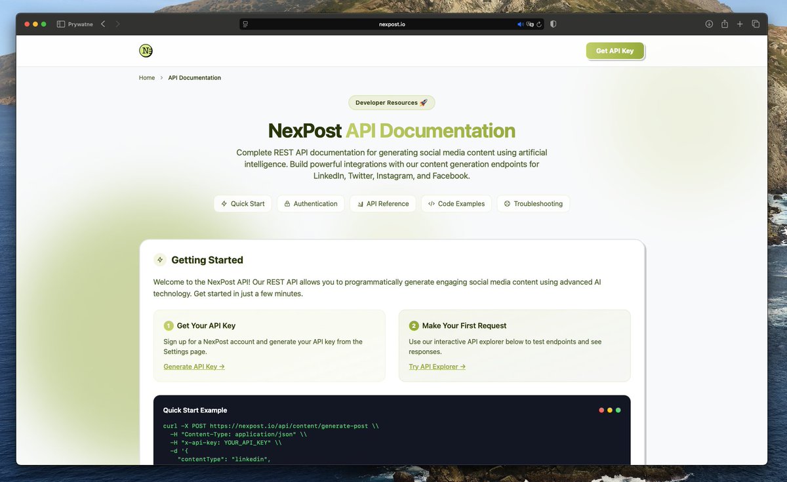
Task: Open a new tab with plus icon
Action: coord(740,24)
